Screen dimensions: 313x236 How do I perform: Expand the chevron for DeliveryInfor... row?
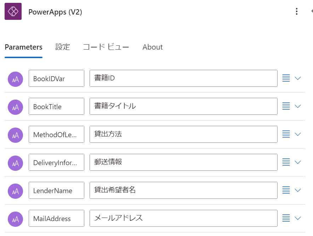click(x=298, y=162)
